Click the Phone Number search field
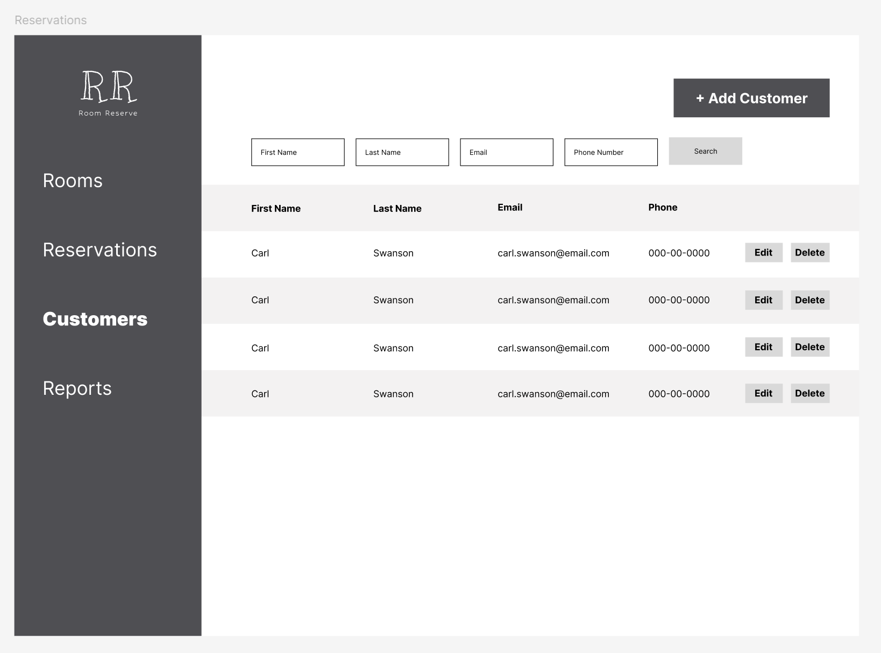881x653 pixels. tap(610, 152)
